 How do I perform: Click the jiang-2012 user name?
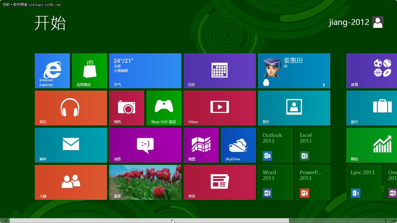pos(349,22)
